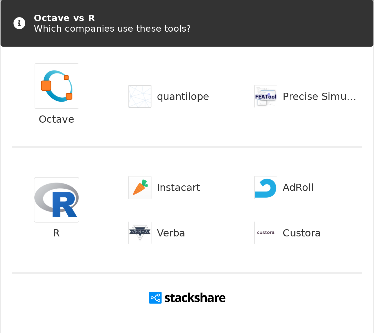Click the truncated Precise Simu... name
This screenshot has height=333, width=374.
tap(319, 96)
